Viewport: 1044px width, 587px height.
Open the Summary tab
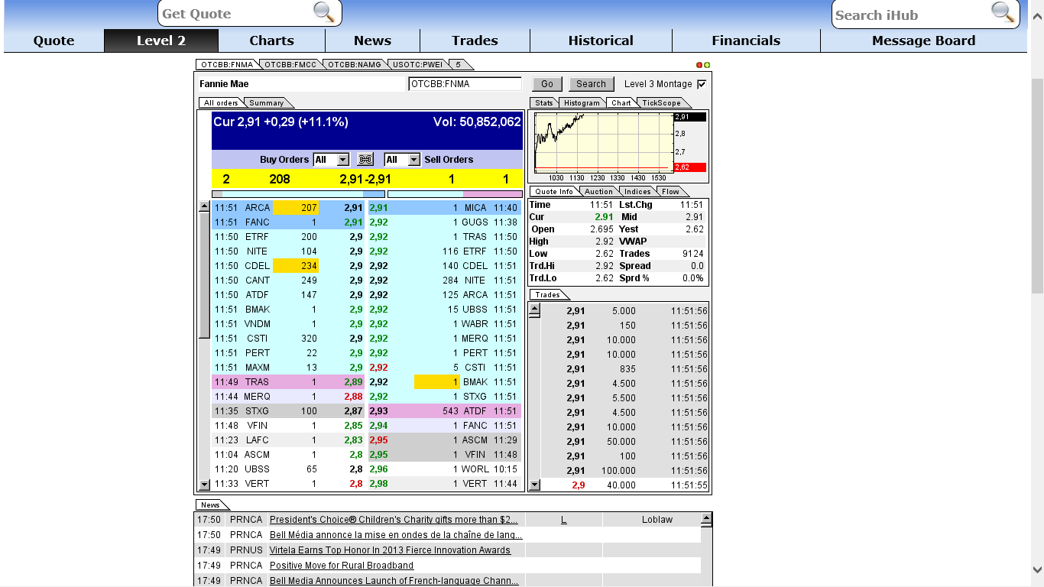(x=267, y=102)
